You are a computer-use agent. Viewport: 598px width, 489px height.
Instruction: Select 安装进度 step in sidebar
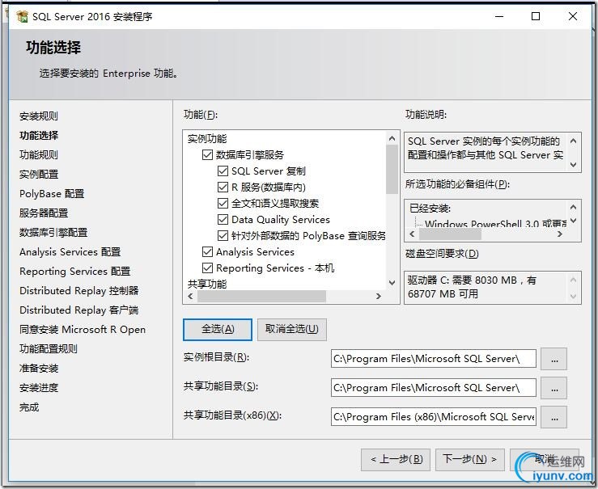(39, 388)
